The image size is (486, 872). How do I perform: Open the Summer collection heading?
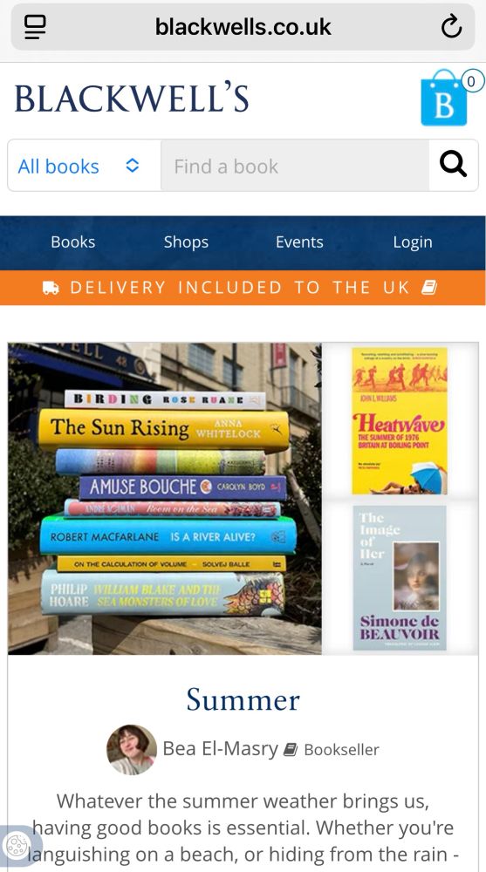click(243, 699)
